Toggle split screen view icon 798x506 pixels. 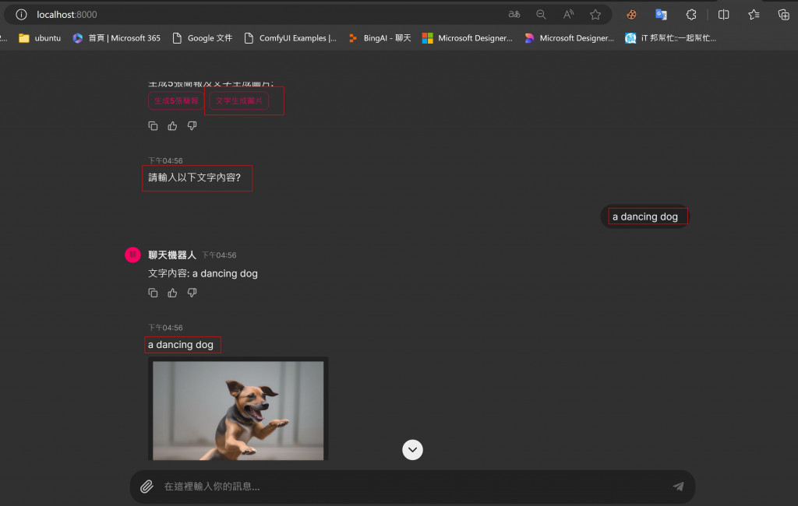[723, 14]
